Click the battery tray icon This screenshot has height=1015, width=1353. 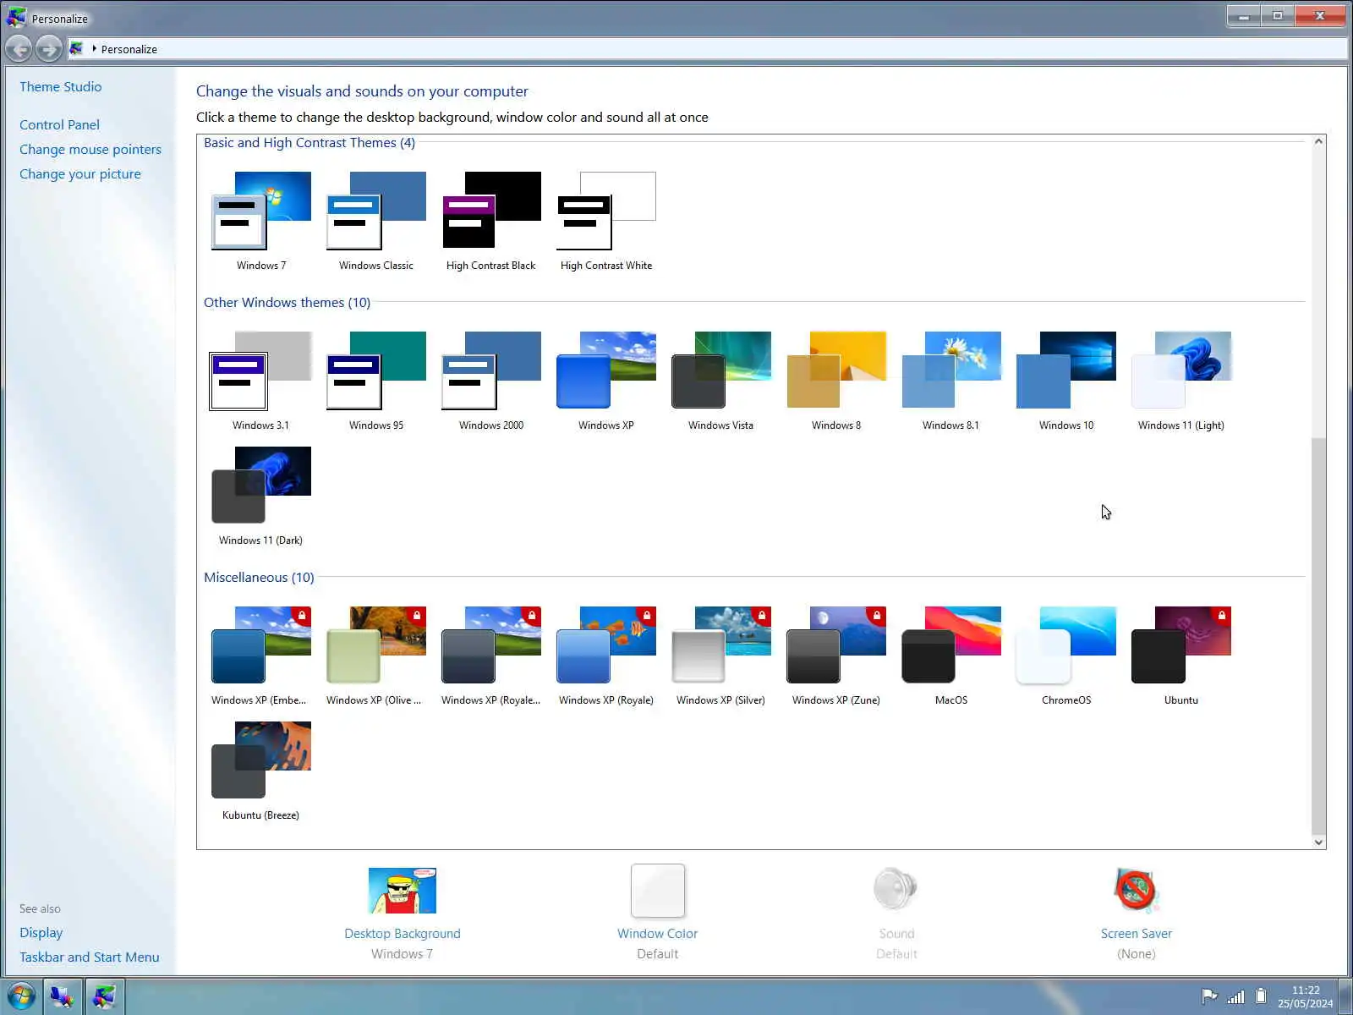coord(1261,996)
